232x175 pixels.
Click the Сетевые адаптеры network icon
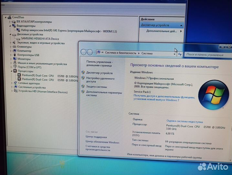[x=16, y=83]
